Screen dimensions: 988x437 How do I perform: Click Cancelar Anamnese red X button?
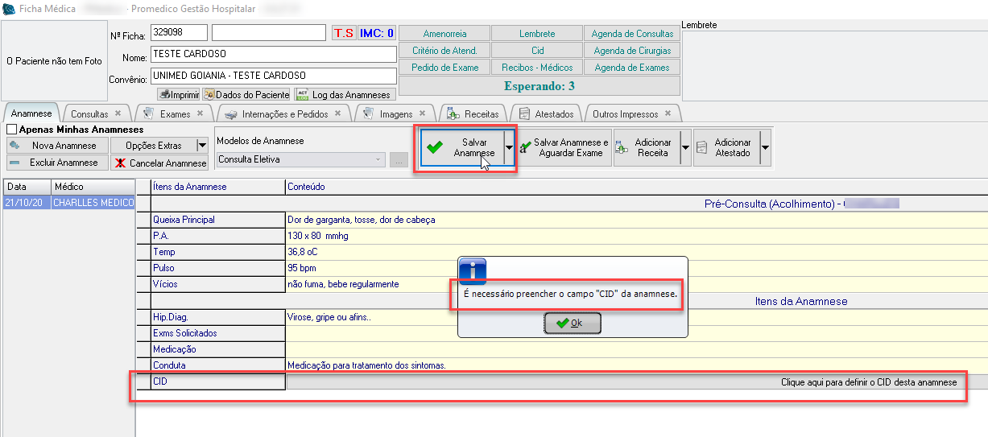click(x=161, y=163)
